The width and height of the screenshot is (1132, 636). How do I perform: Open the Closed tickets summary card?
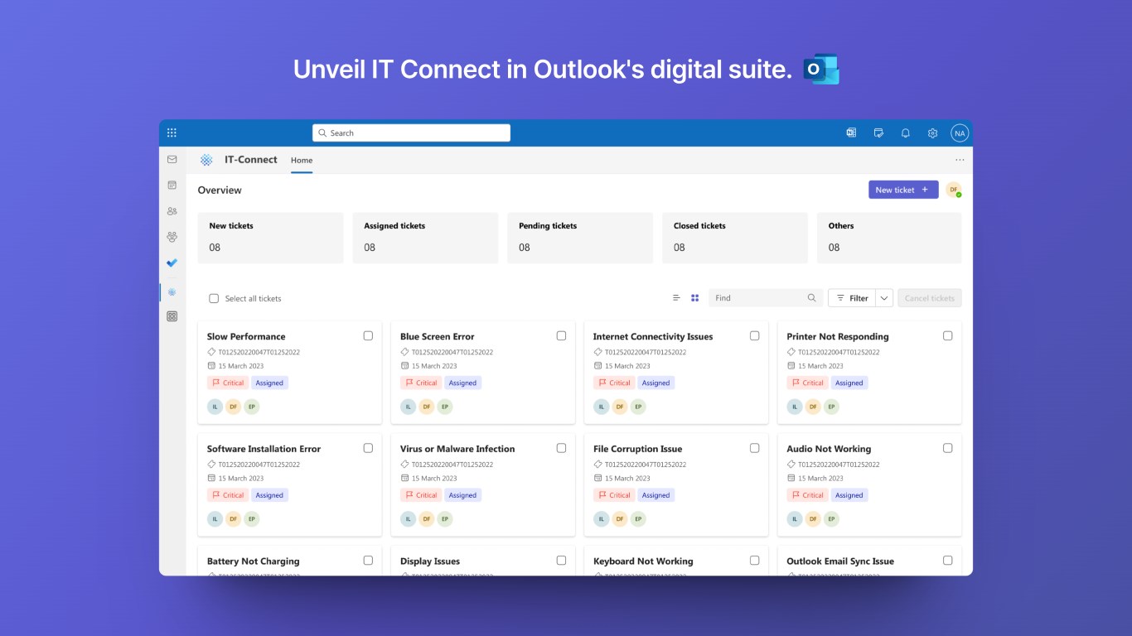(735, 238)
